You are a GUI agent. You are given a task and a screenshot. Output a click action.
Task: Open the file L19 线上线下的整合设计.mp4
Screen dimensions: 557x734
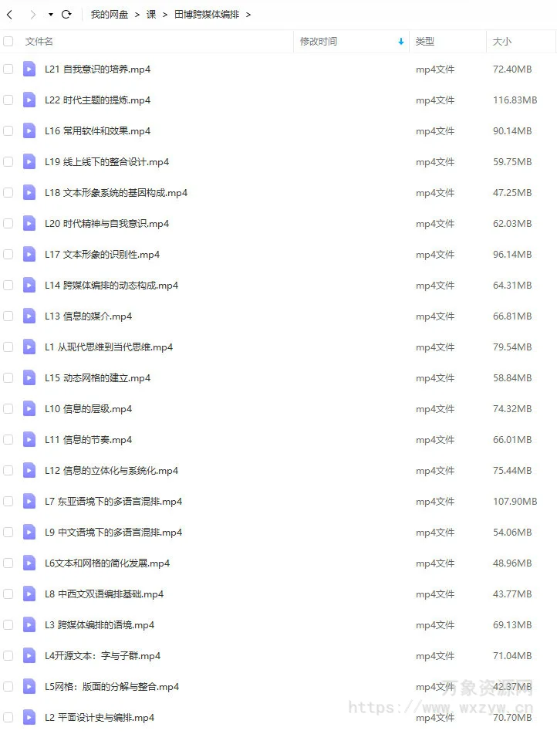(106, 162)
